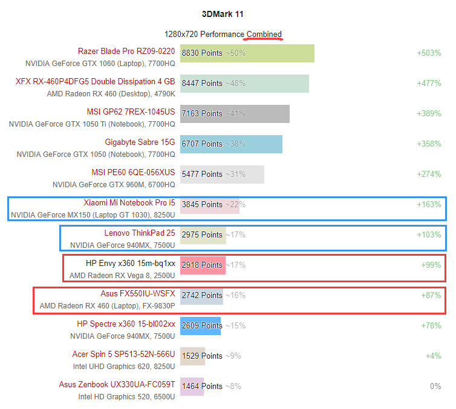
Task: Click NVIDIA GeForce GTX 1050 (Notebook), 7700HQ text
Action: pos(96,155)
